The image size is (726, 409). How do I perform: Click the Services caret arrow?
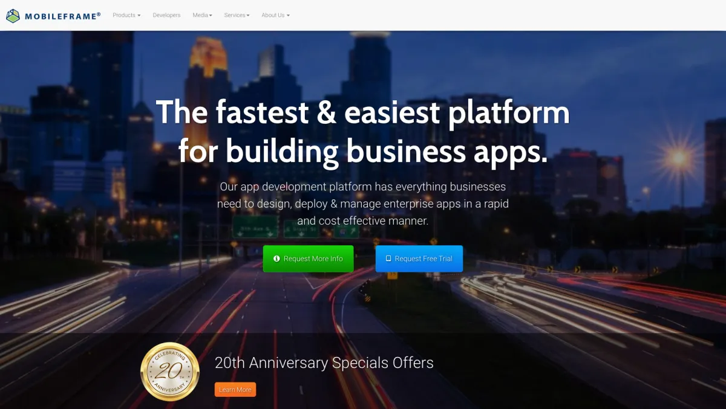[x=248, y=16]
